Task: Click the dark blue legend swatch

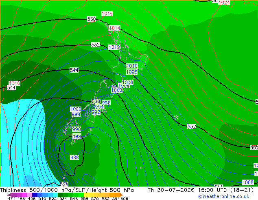Action: click(35, 195)
